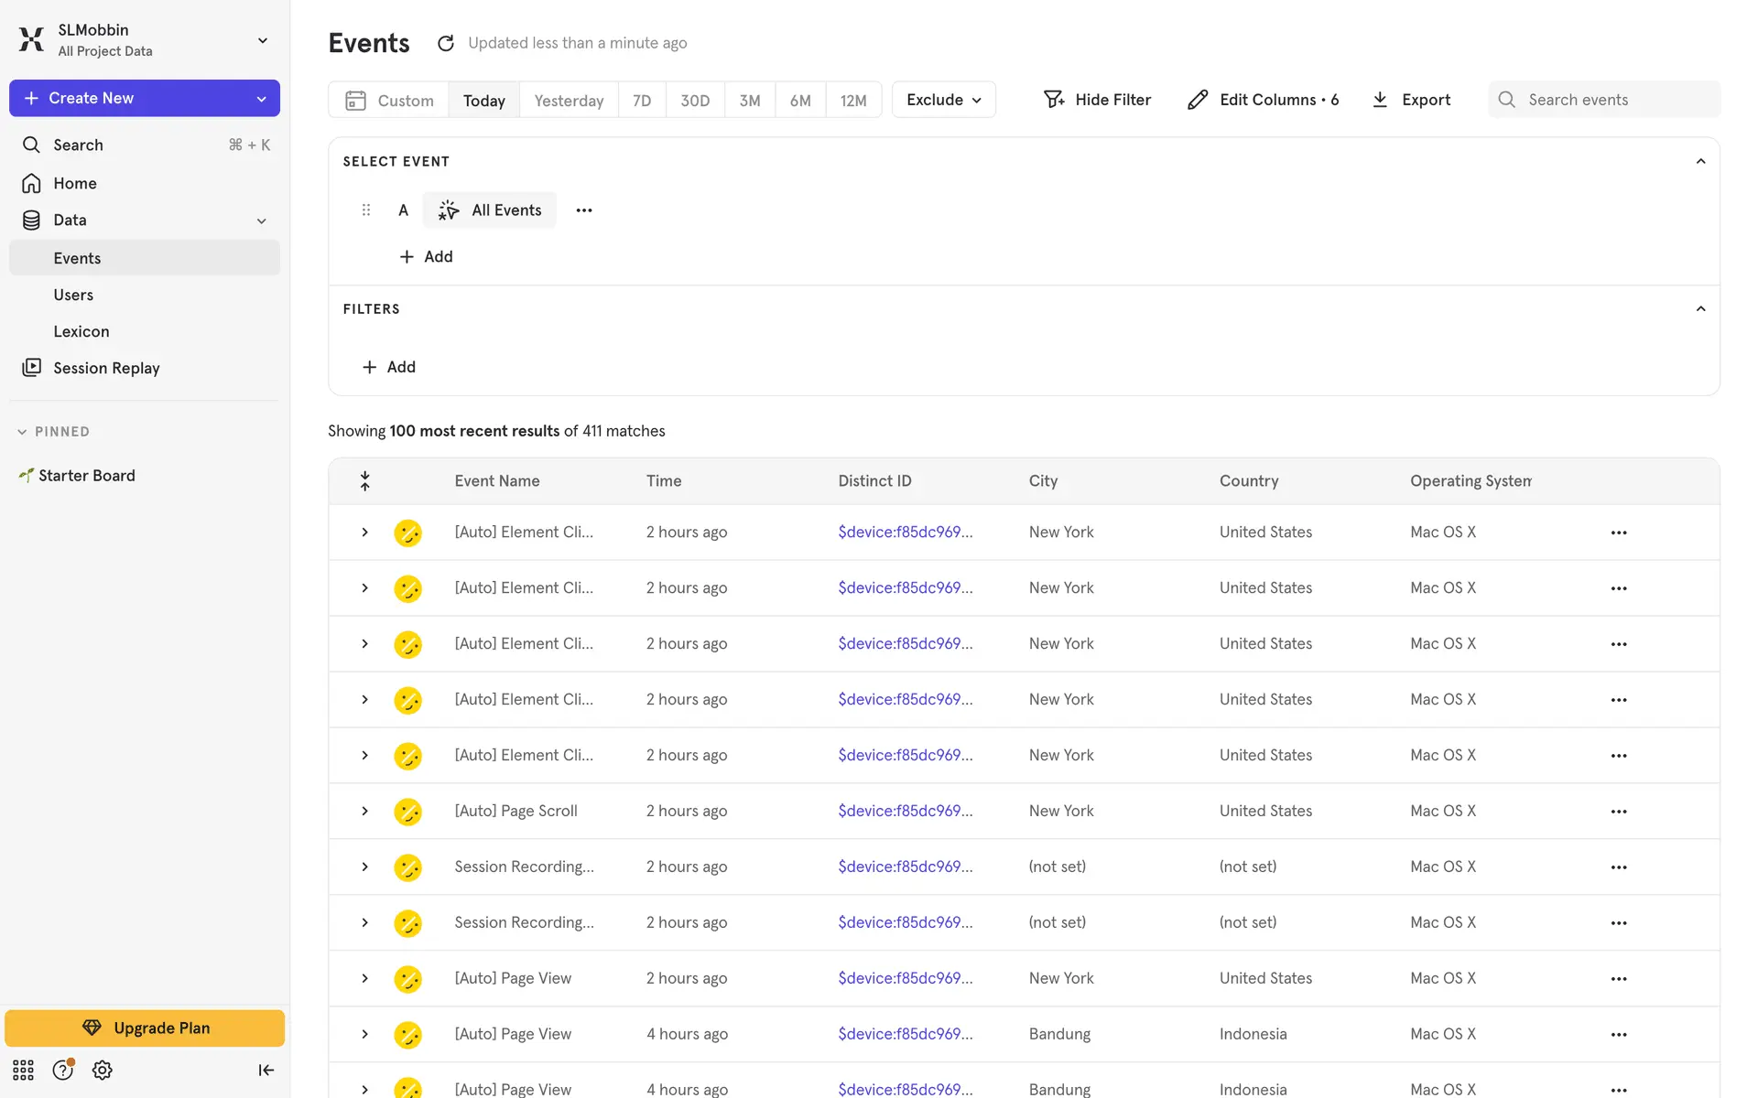Collapse the Select Event section

(1700, 161)
